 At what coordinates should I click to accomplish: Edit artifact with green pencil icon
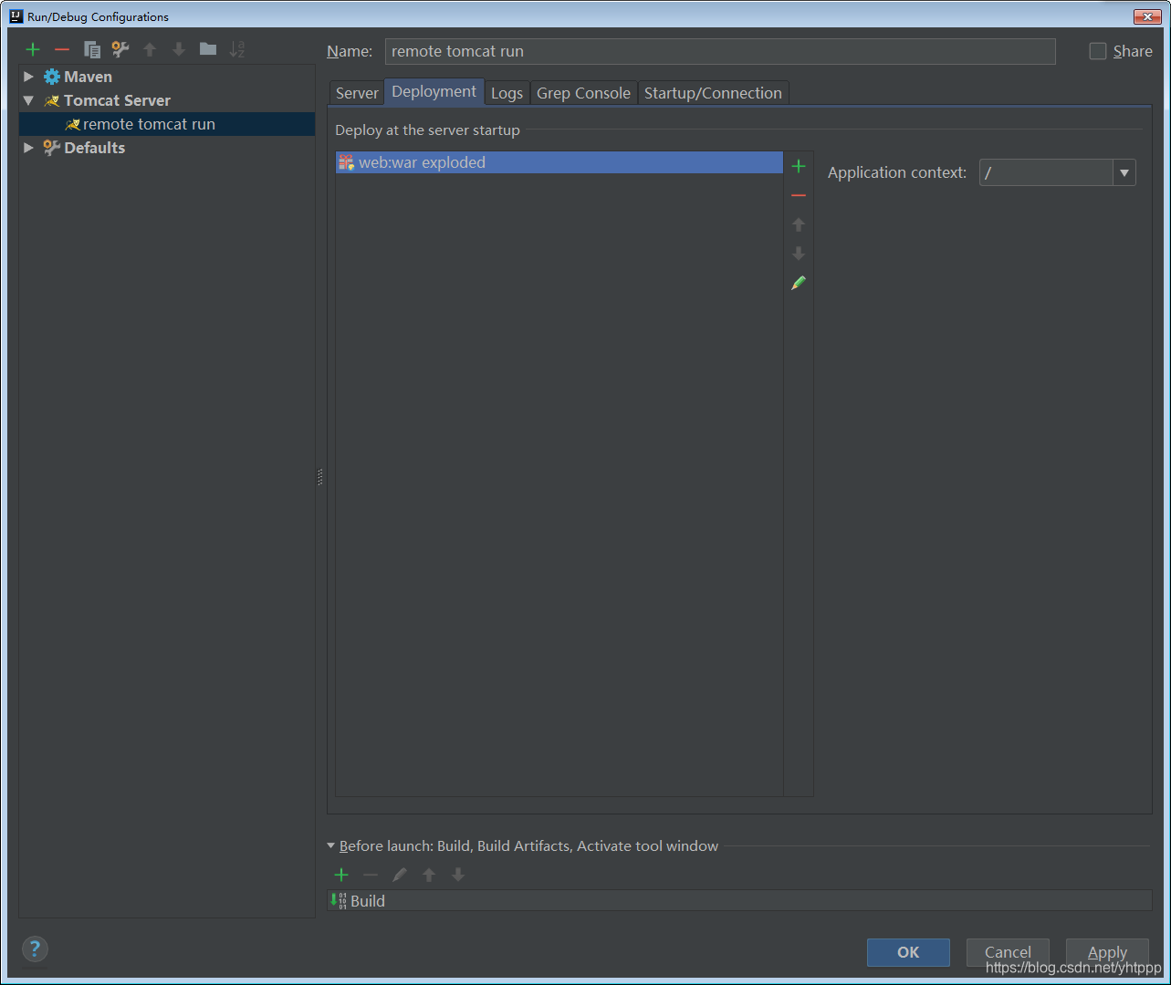[x=799, y=283]
